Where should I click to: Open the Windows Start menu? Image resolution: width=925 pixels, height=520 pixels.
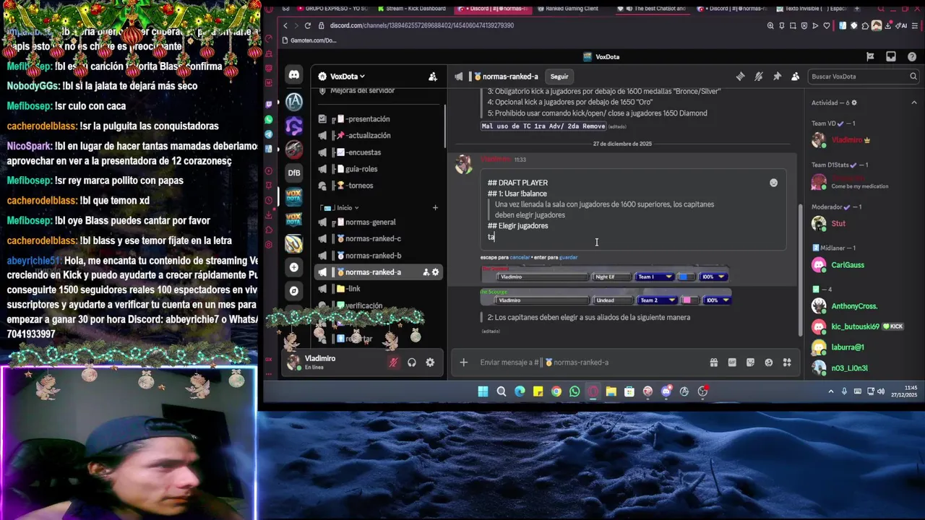483,391
